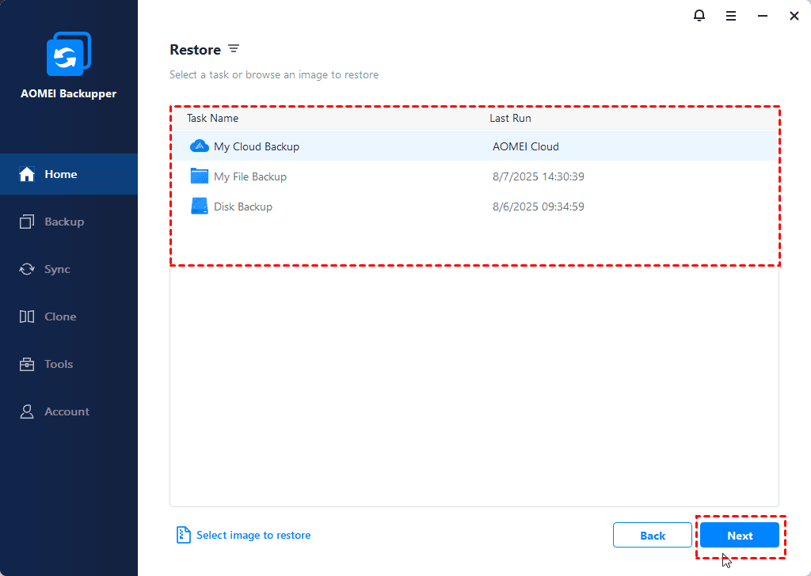811x576 pixels.
Task: Select the Disk Backup task name
Action: coord(243,207)
